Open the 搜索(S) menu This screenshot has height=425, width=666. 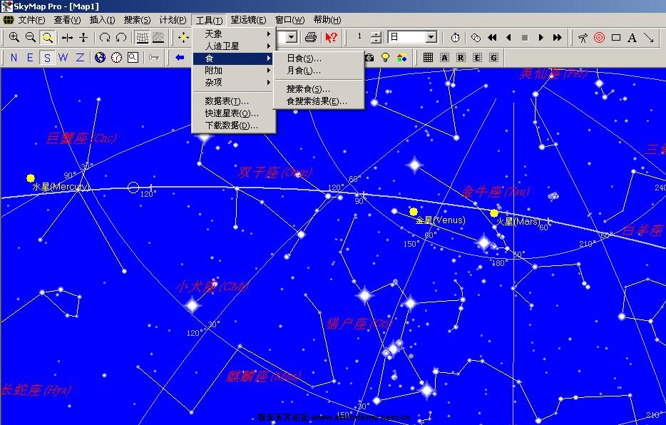point(137,20)
